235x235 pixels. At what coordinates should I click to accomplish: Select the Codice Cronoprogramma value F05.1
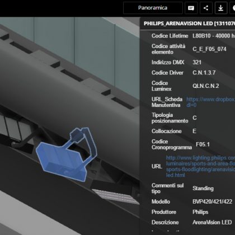tap(203, 144)
